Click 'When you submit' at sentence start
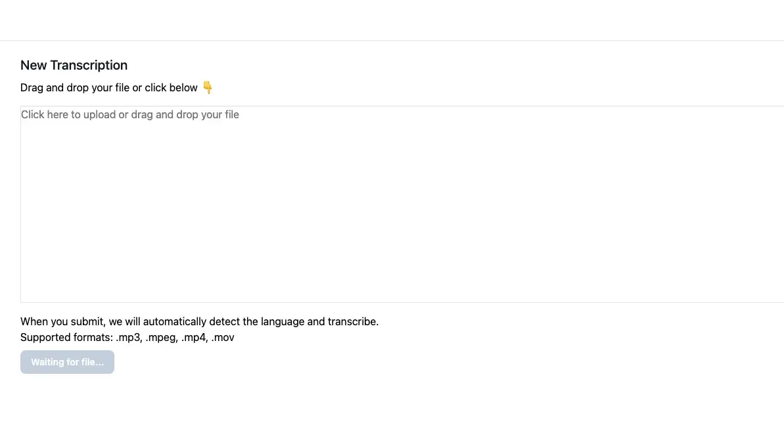Screen dimensions: 784x433 (x=62, y=321)
